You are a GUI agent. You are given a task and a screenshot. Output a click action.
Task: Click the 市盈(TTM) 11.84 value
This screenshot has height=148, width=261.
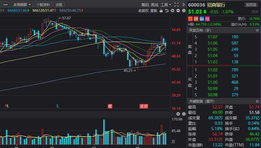[x=254, y=145]
